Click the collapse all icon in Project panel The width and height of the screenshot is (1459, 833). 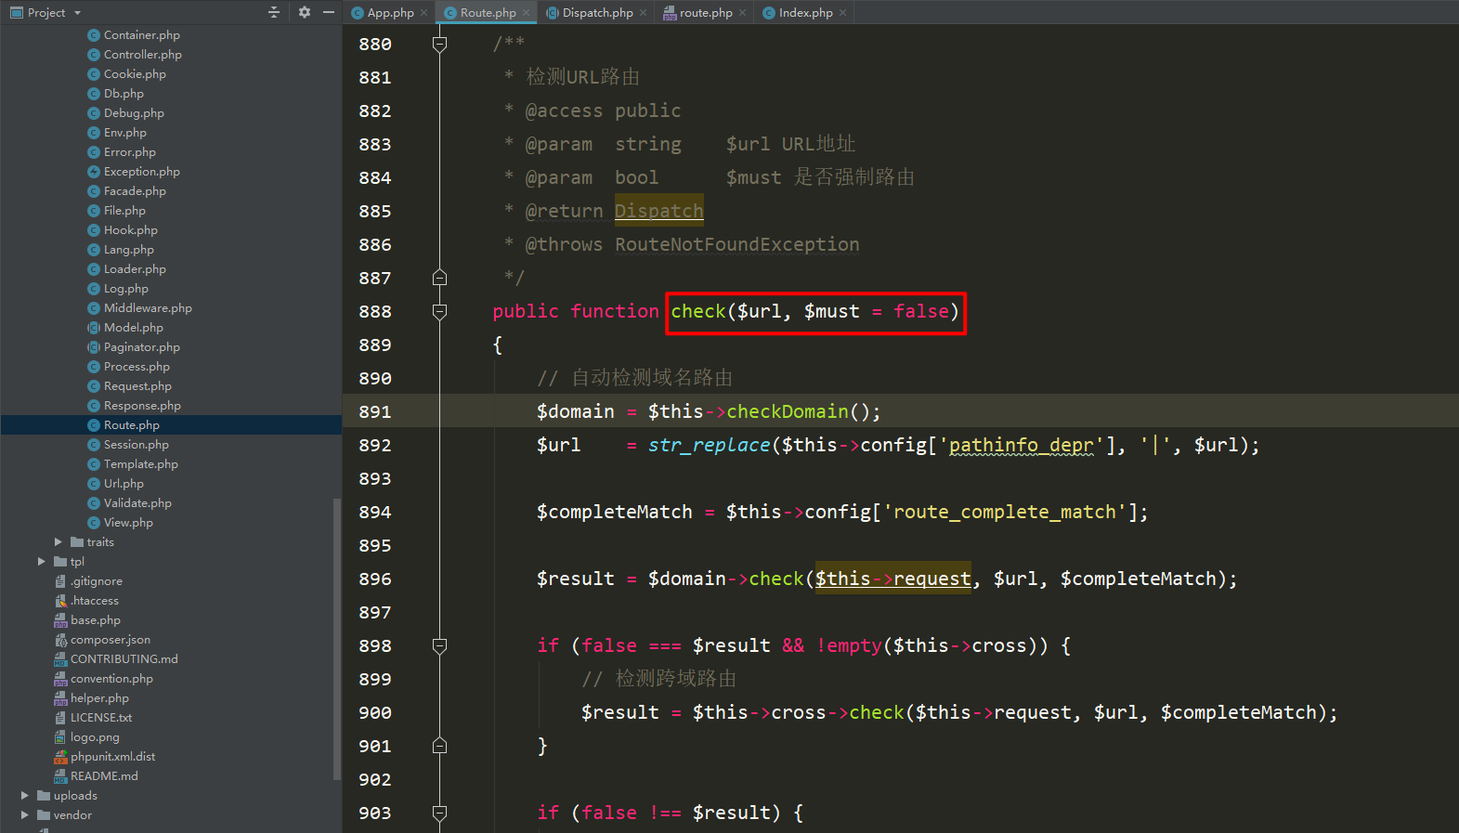[x=274, y=12]
